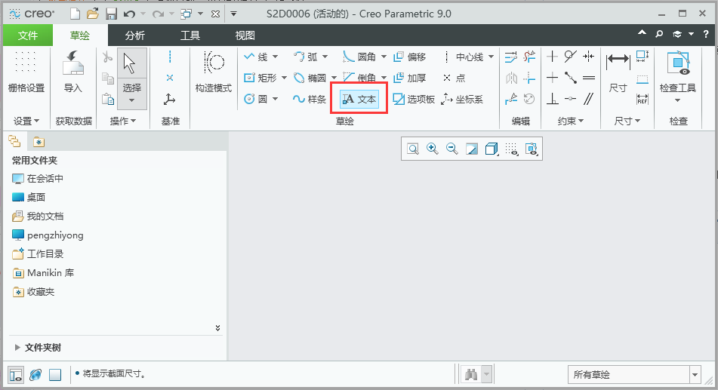718x390 pixels.
Task: Open a file with the folder icon
Action: [x=93, y=14]
